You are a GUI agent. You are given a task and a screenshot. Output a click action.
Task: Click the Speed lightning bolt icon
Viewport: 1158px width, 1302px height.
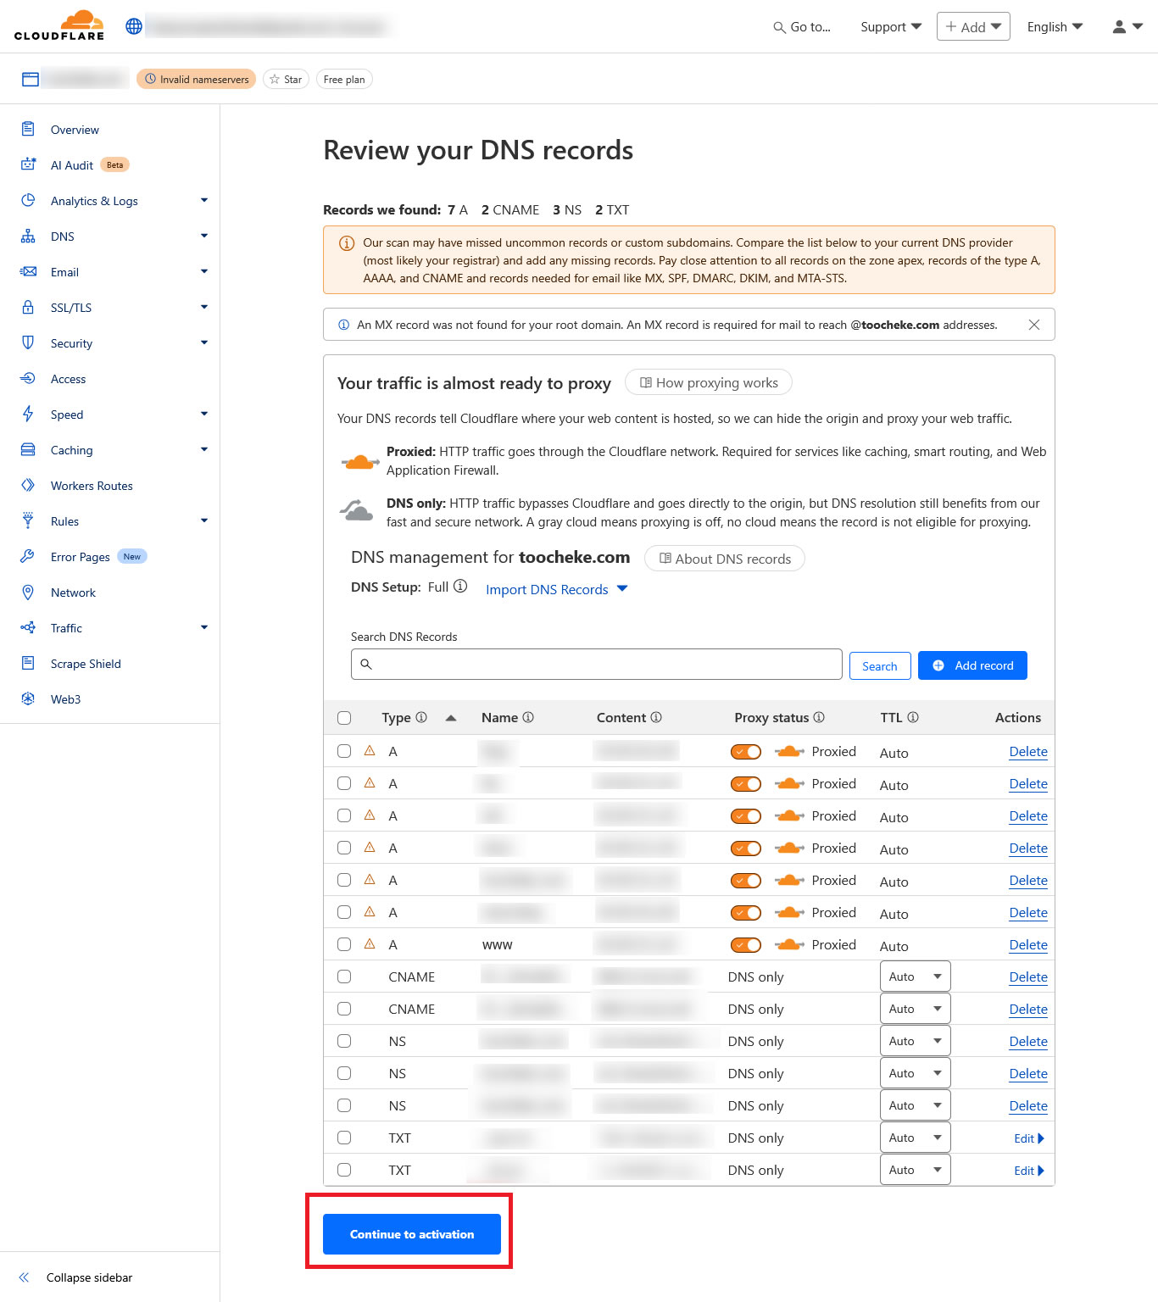[x=28, y=414]
